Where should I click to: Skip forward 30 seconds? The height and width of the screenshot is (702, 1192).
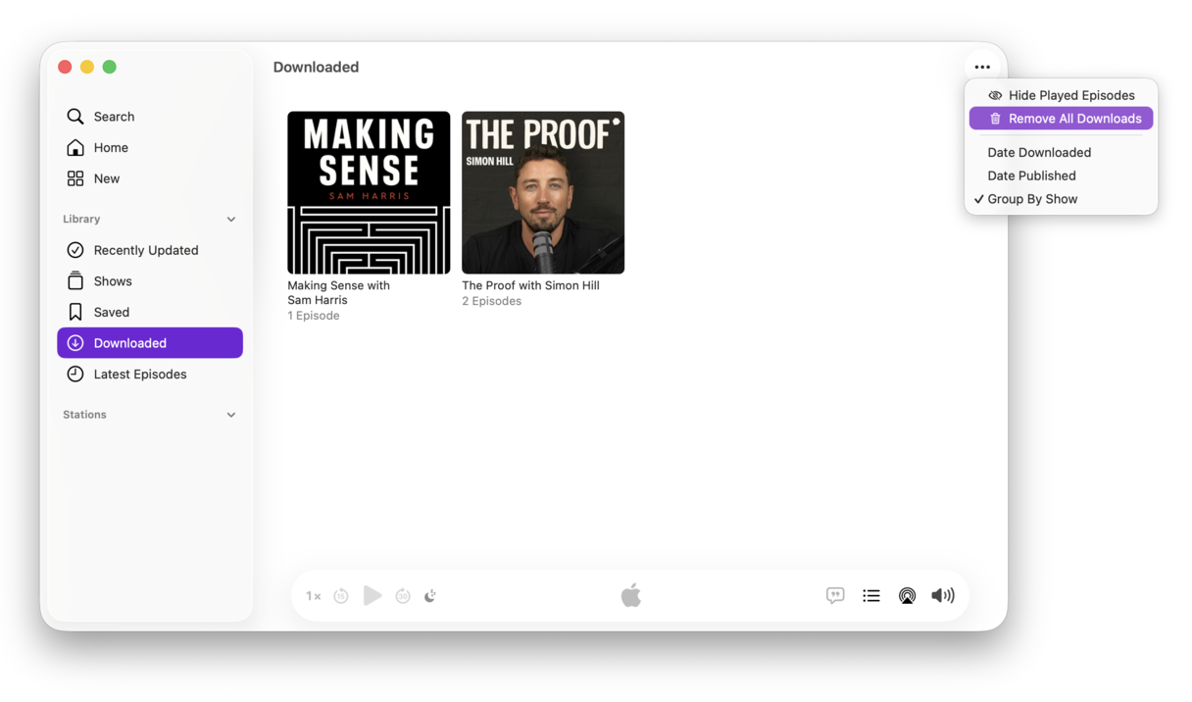coord(403,596)
